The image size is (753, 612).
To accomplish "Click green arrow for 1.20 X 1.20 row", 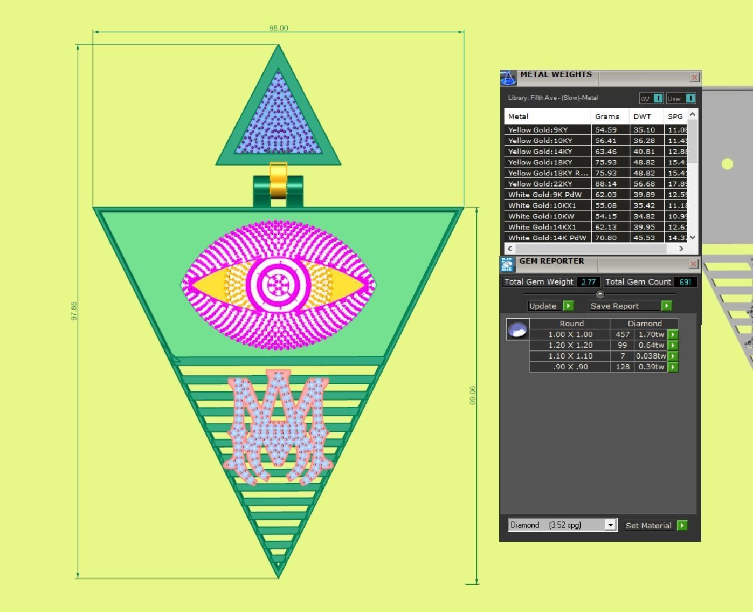I will point(673,345).
